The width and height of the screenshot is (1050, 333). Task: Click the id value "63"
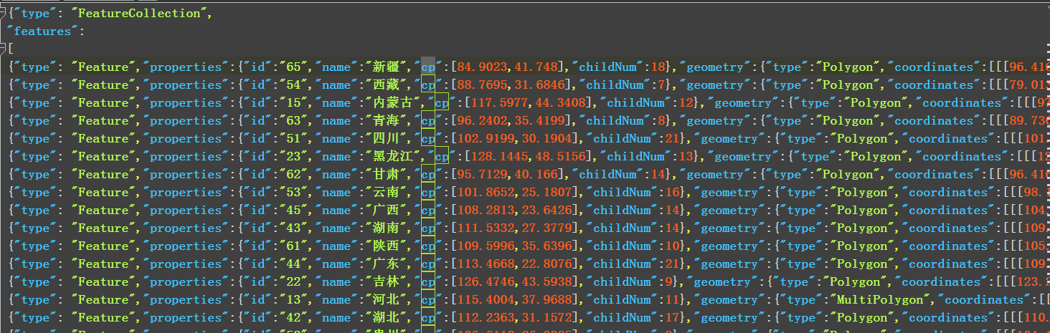(x=292, y=120)
